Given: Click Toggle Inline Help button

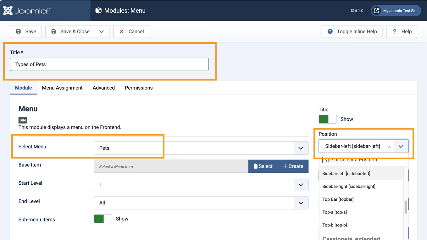Looking at the screenshot, I should [x=352, y=31].
